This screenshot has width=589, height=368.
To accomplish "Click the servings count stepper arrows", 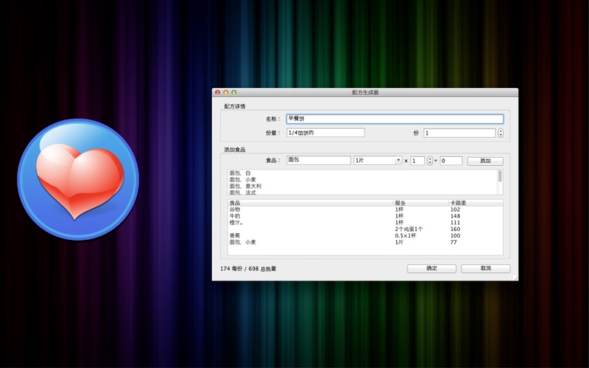I will 501,133.
